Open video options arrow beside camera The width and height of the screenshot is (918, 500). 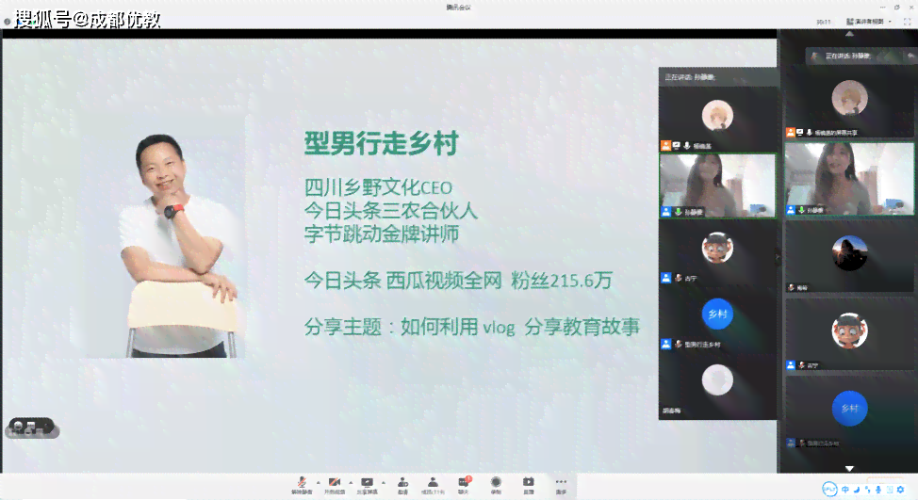[x=351, y=482]
